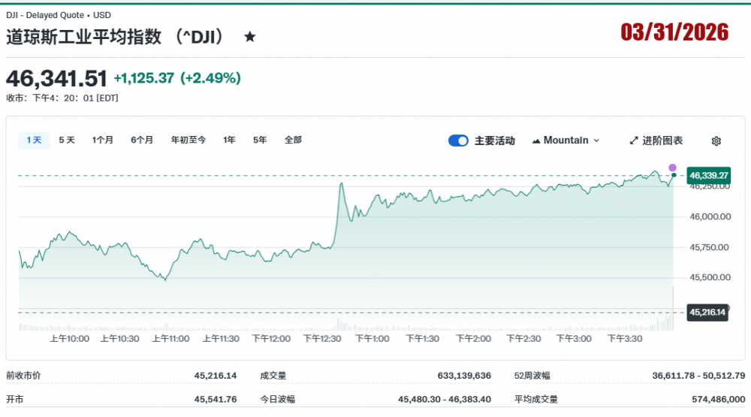This screenshot has height=417, width=751.
Task: Click the tall volume bar at chart's right end
Action: 673,310
